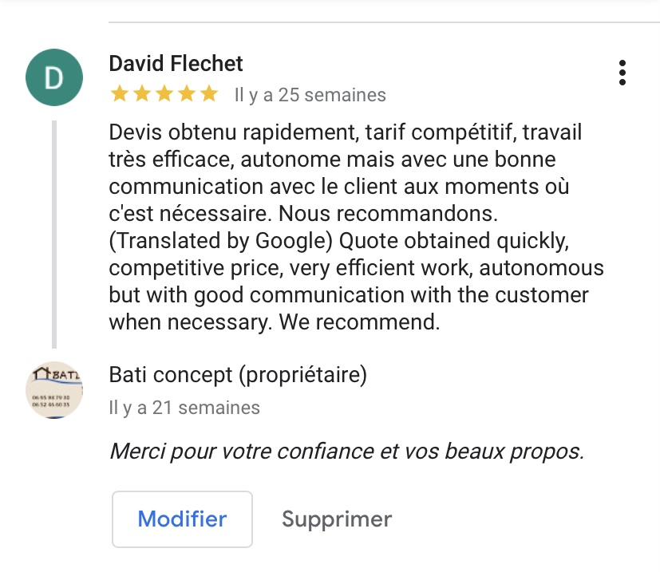Screen dimensions: 660x572
Task: Click the phrase 'Nous recommandons.'
Action: point(388,214)
